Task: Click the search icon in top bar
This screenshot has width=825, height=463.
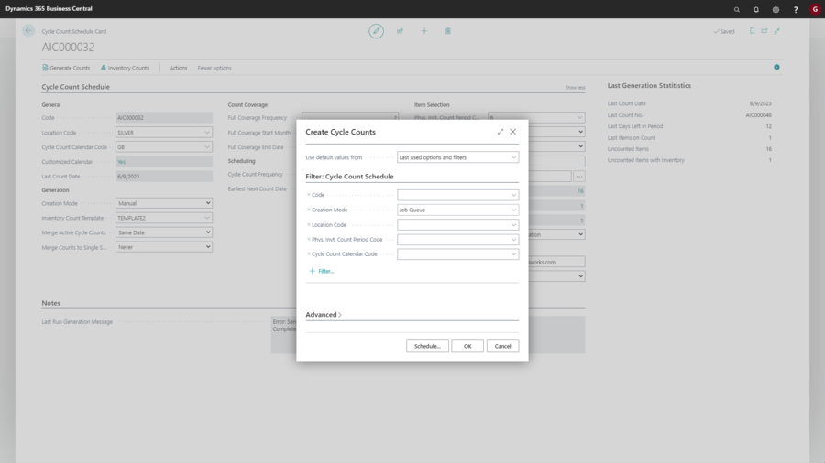Action: pos(736,9)
